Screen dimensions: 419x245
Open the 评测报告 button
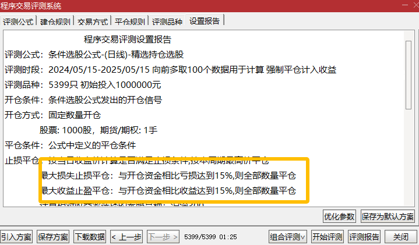coord(364,237)
